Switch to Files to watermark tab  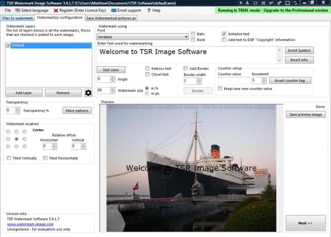pyautogui.click(x=18, y=18)
